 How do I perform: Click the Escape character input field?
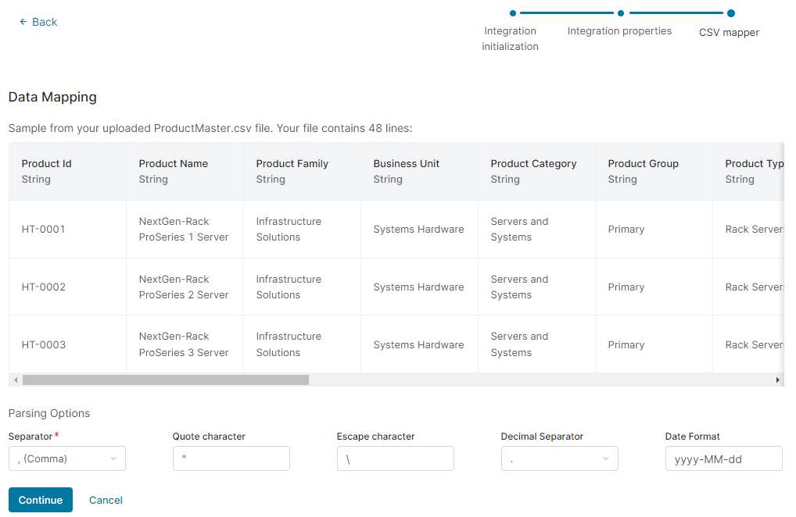click(396, 459)
